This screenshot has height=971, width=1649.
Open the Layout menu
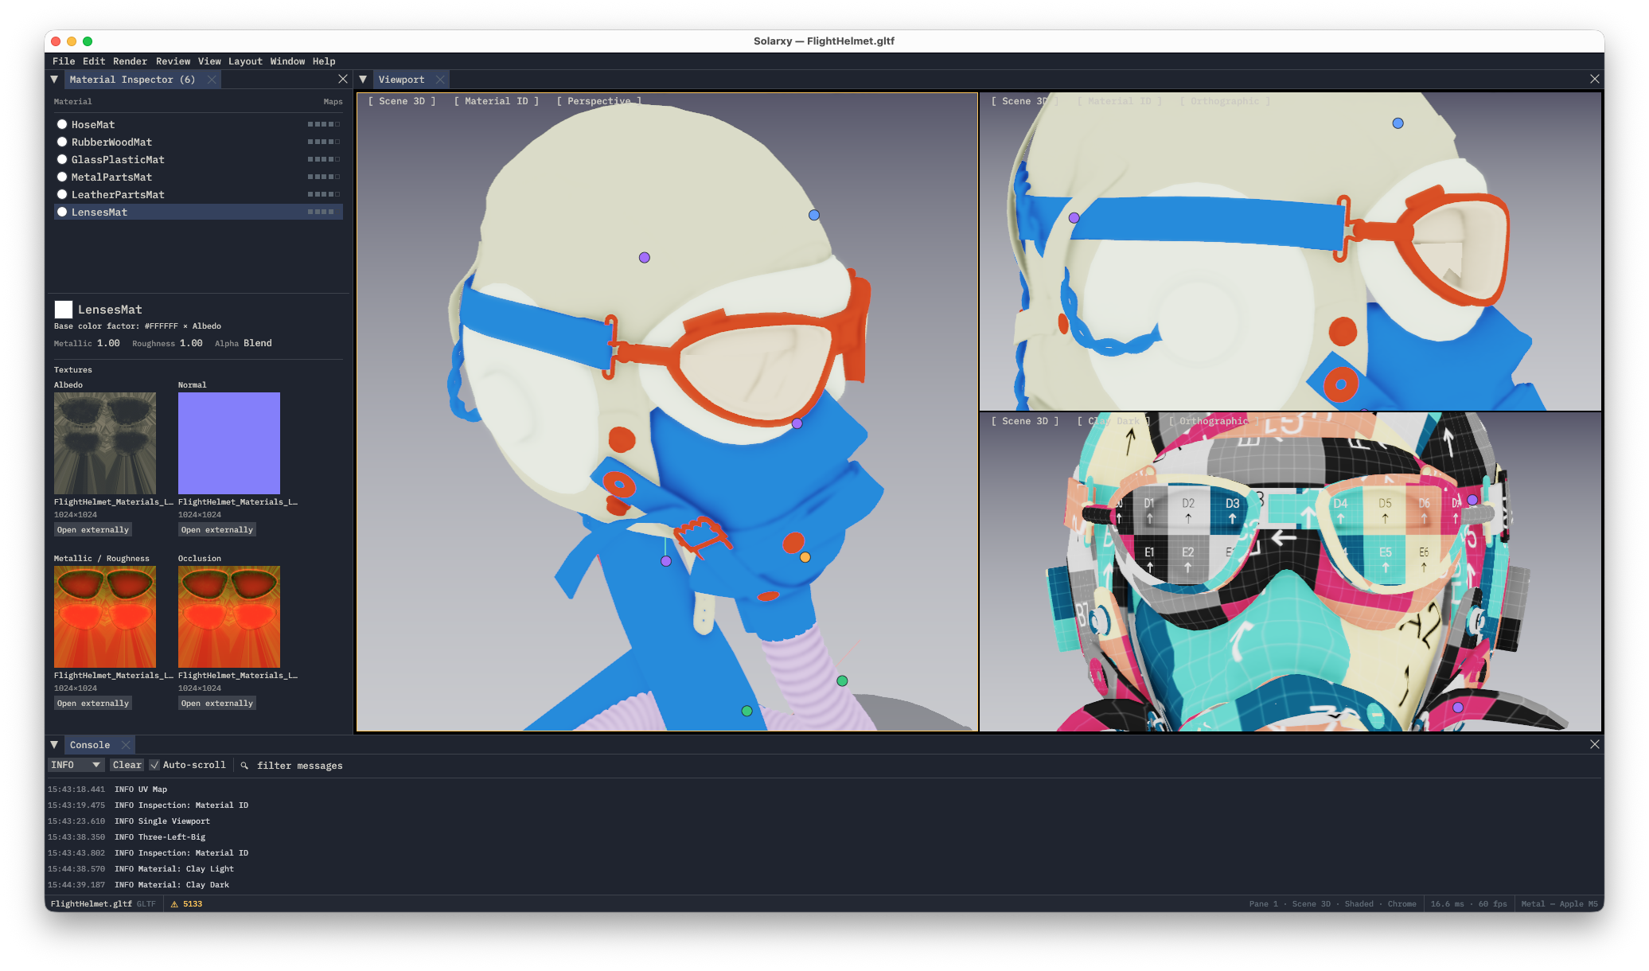[245, 61]
